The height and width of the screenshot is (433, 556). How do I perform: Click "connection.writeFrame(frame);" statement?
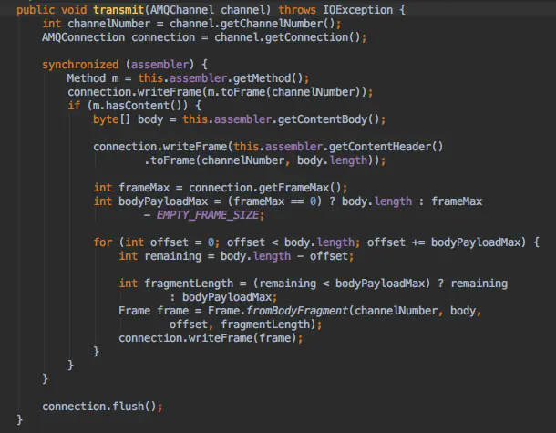pyautogui.click(x=211, y=338)
